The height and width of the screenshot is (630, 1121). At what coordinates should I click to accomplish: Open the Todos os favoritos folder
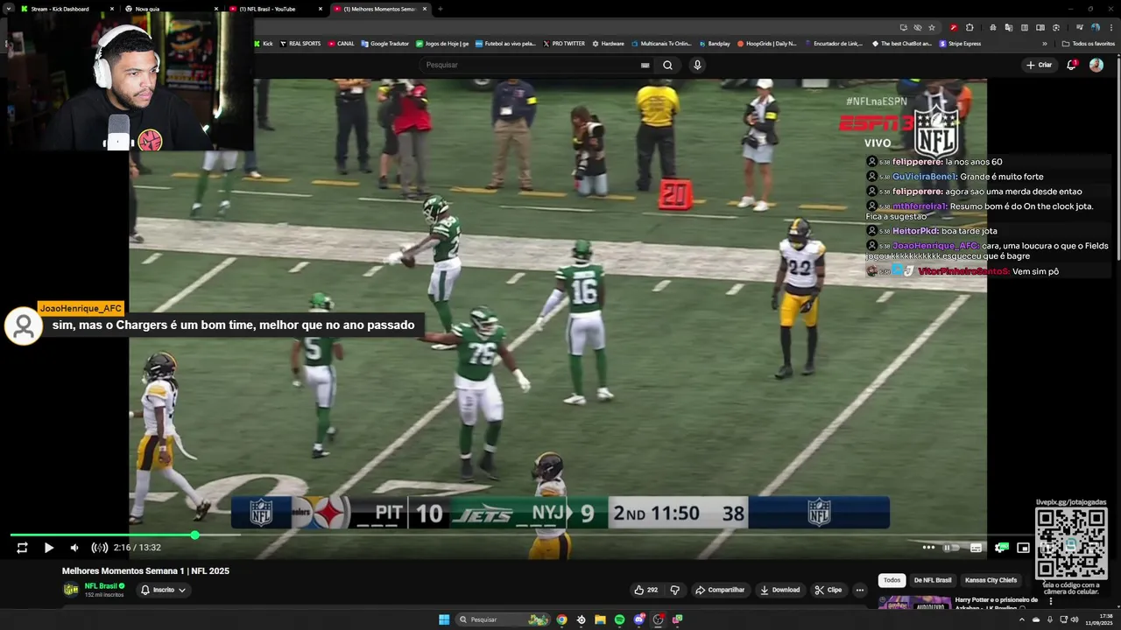[x=1088, y=44]
